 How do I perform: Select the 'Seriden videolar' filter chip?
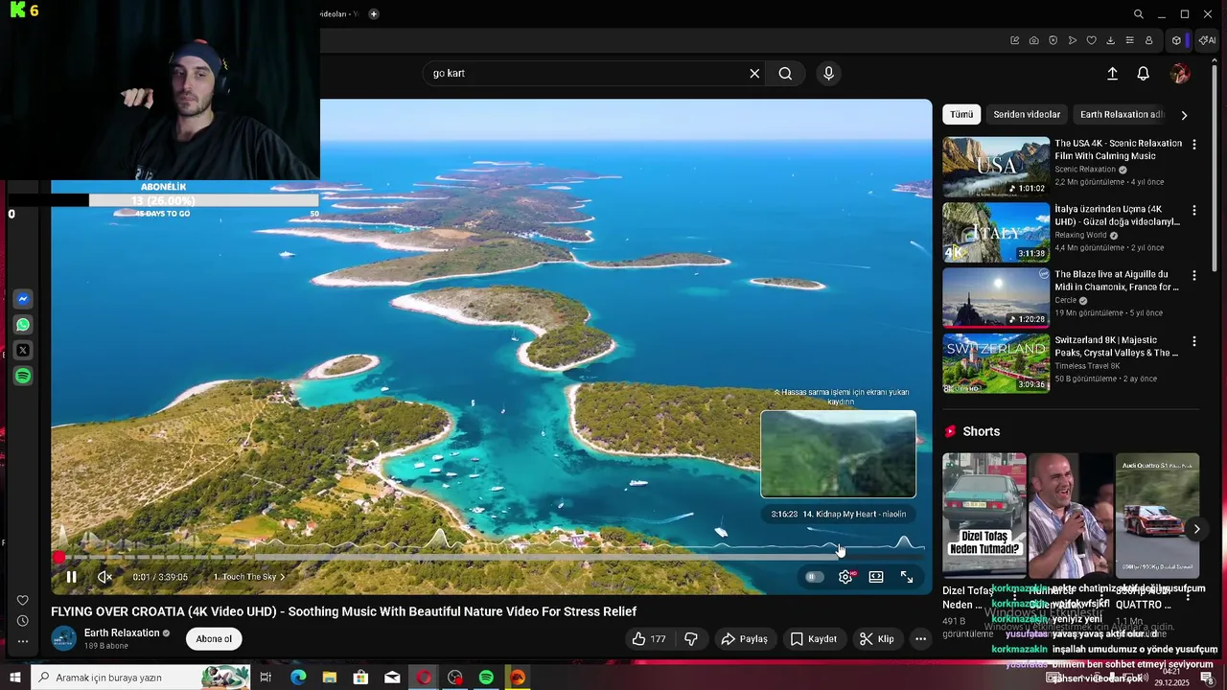coord(1027,114)
